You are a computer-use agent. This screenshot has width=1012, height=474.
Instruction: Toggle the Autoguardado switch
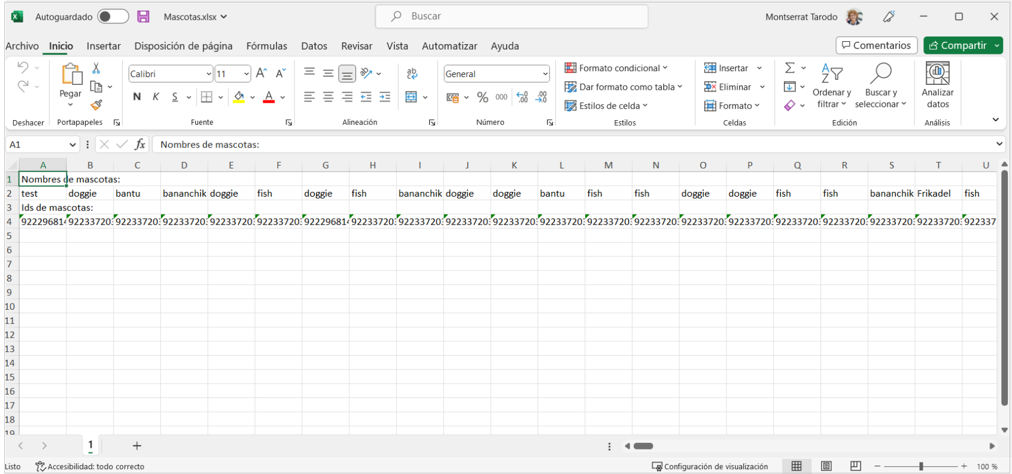[x=113, y=17]
